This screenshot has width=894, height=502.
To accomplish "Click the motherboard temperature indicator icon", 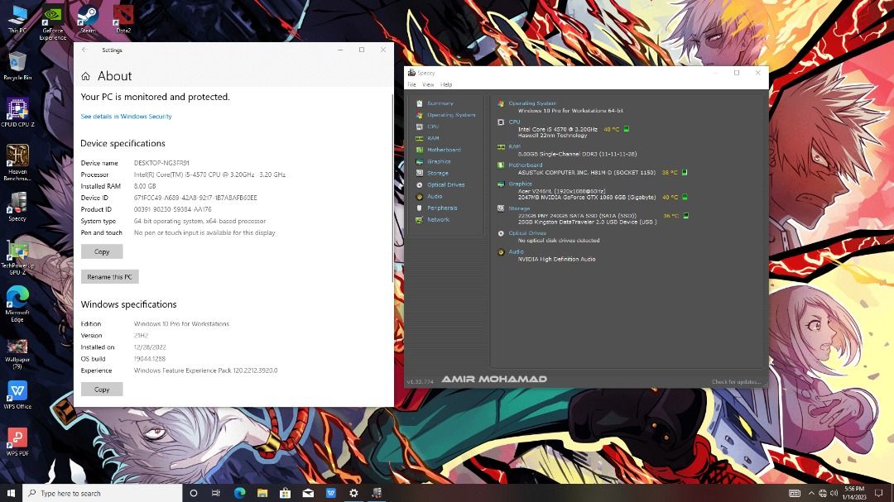I will click(685, 172).
